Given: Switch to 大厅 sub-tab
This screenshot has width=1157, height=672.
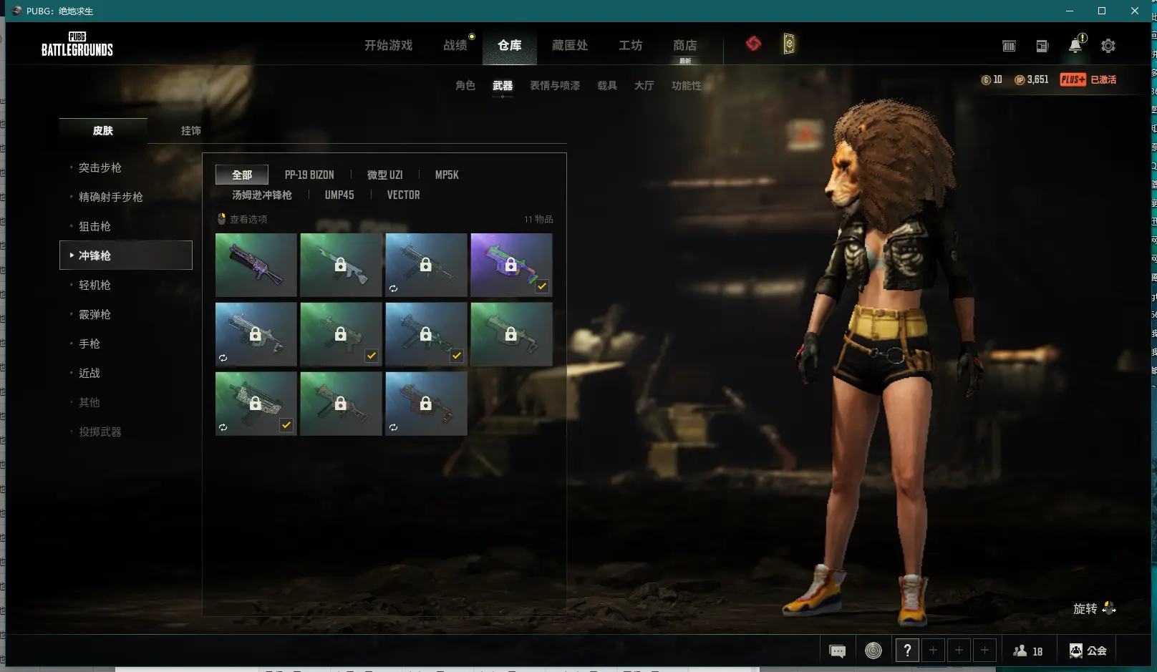Looking at the screenshot, I should pyautogui.click(x=644, y=85).
